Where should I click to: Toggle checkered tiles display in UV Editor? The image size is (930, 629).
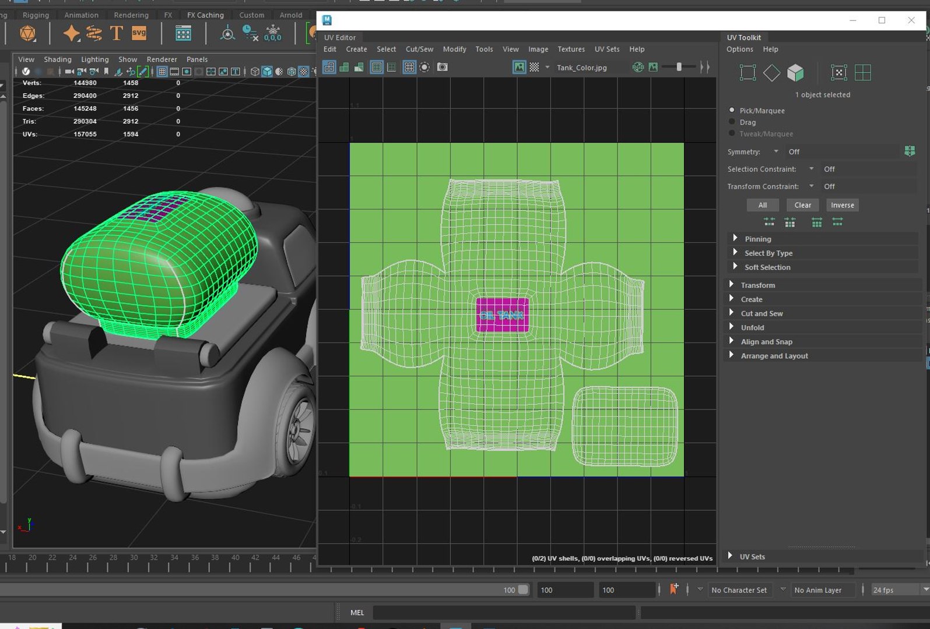pos(534,67)
